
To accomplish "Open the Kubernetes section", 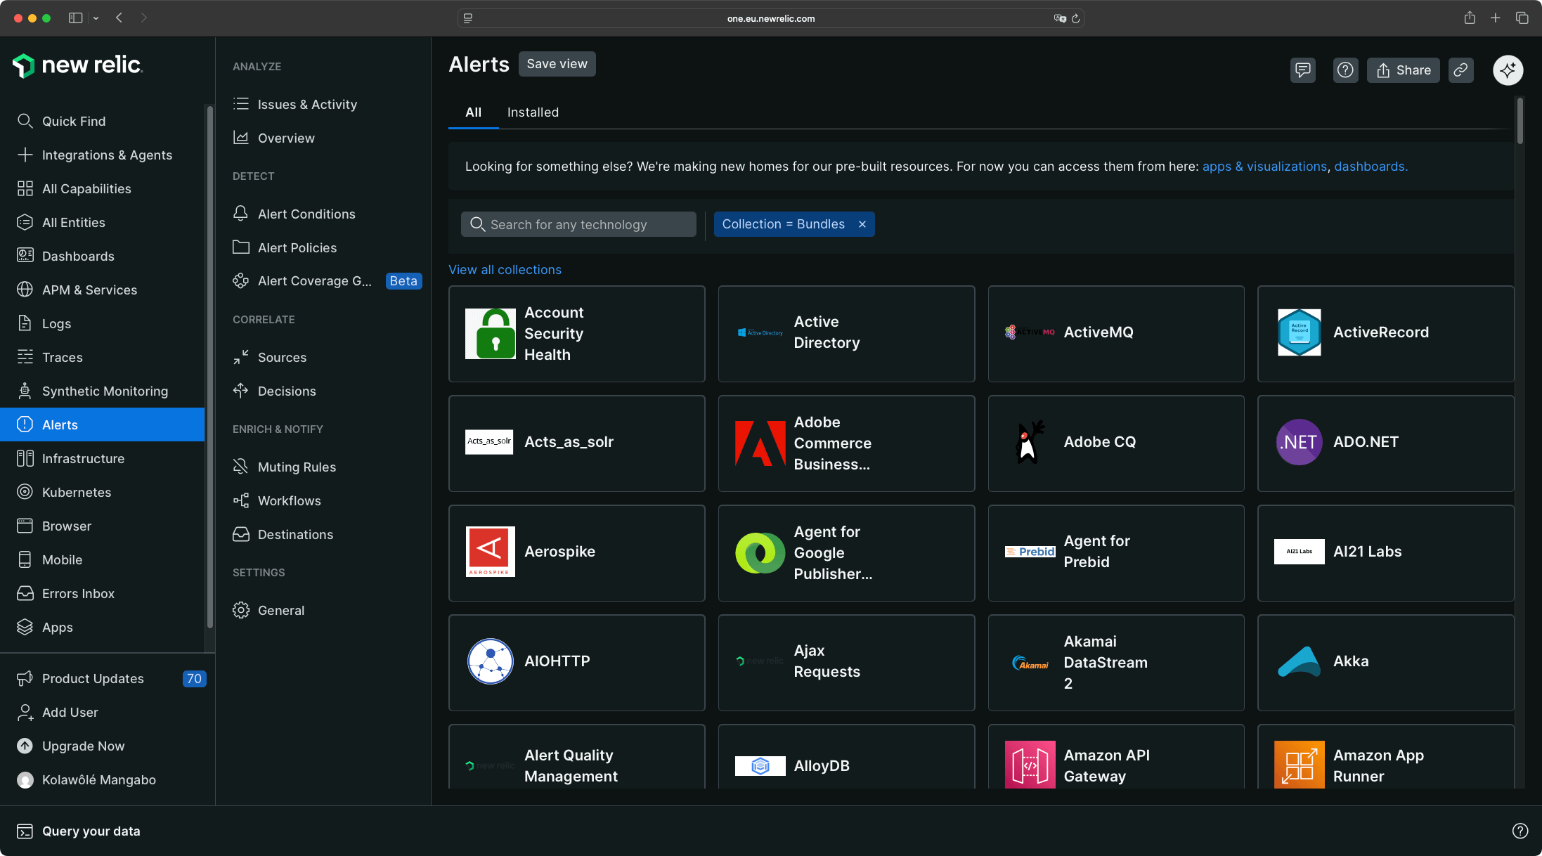I will pyautogui.click(x=77, y=492).
